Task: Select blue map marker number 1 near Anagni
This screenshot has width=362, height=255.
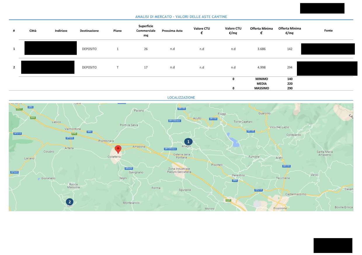Action: pos(188,141)
